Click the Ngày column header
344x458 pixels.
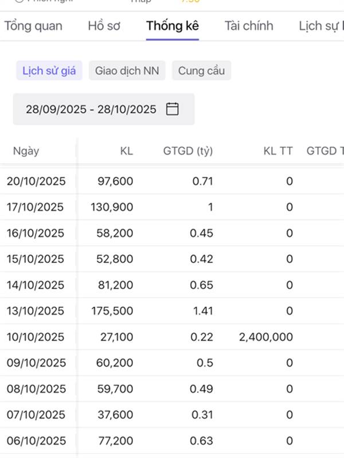click(26, 151)
